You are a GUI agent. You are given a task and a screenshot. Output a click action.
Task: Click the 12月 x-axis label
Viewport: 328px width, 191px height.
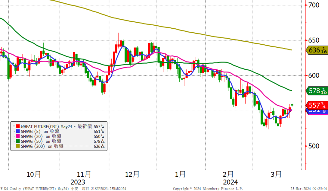(x=132, y=174)
